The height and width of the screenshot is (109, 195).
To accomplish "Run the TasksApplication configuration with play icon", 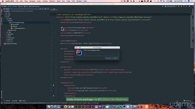I will (x=179, y=6).
